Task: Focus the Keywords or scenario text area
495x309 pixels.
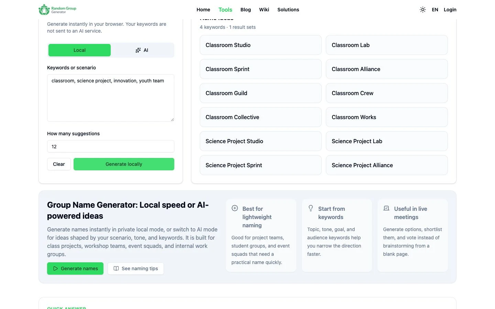Action: (x=111, y=98)
